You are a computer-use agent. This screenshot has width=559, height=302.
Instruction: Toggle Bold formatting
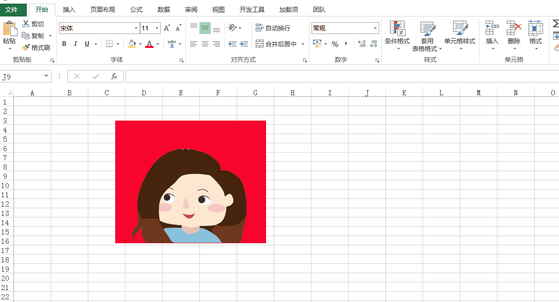tap(64, 44)
